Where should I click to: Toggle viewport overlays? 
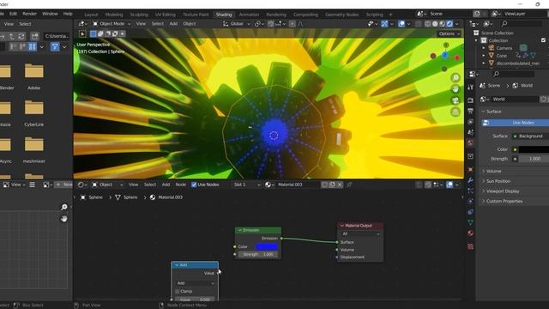pyautogui.click(x=401, y=24)
